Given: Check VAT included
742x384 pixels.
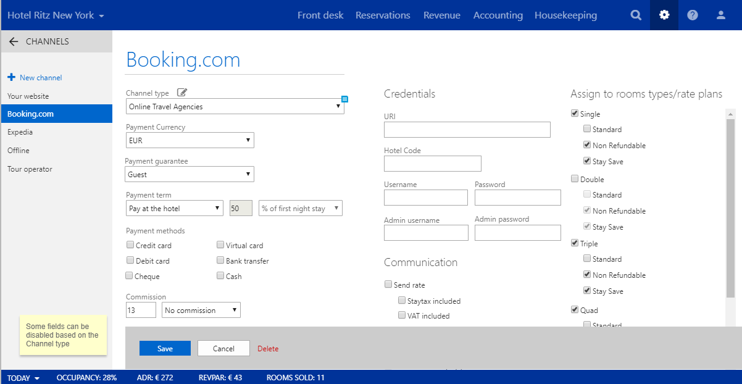Looking at the screenshot, I should pyautogui.click(x=402, y=315).
